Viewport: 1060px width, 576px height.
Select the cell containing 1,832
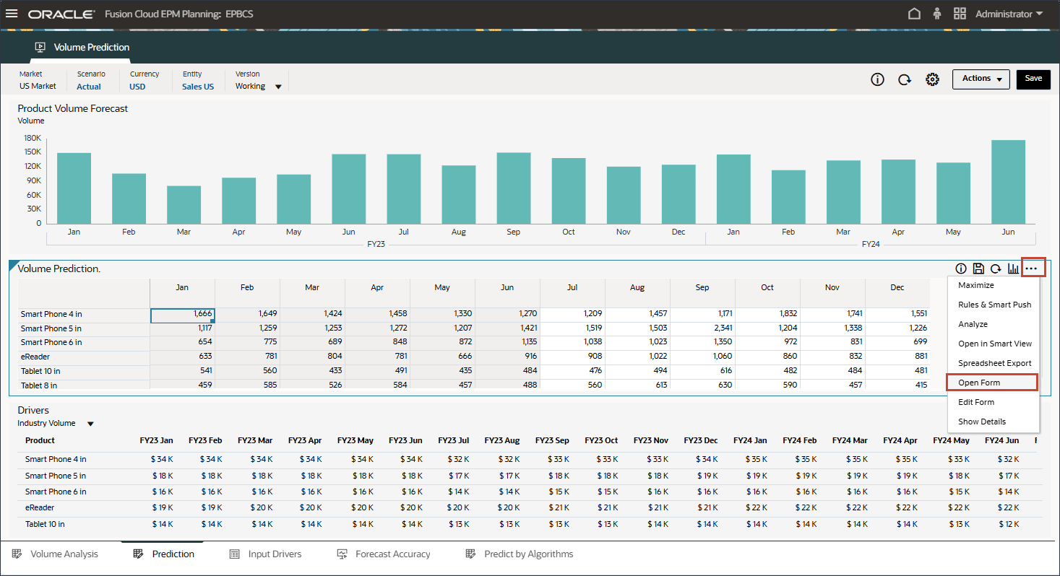(x=767, y=314)
